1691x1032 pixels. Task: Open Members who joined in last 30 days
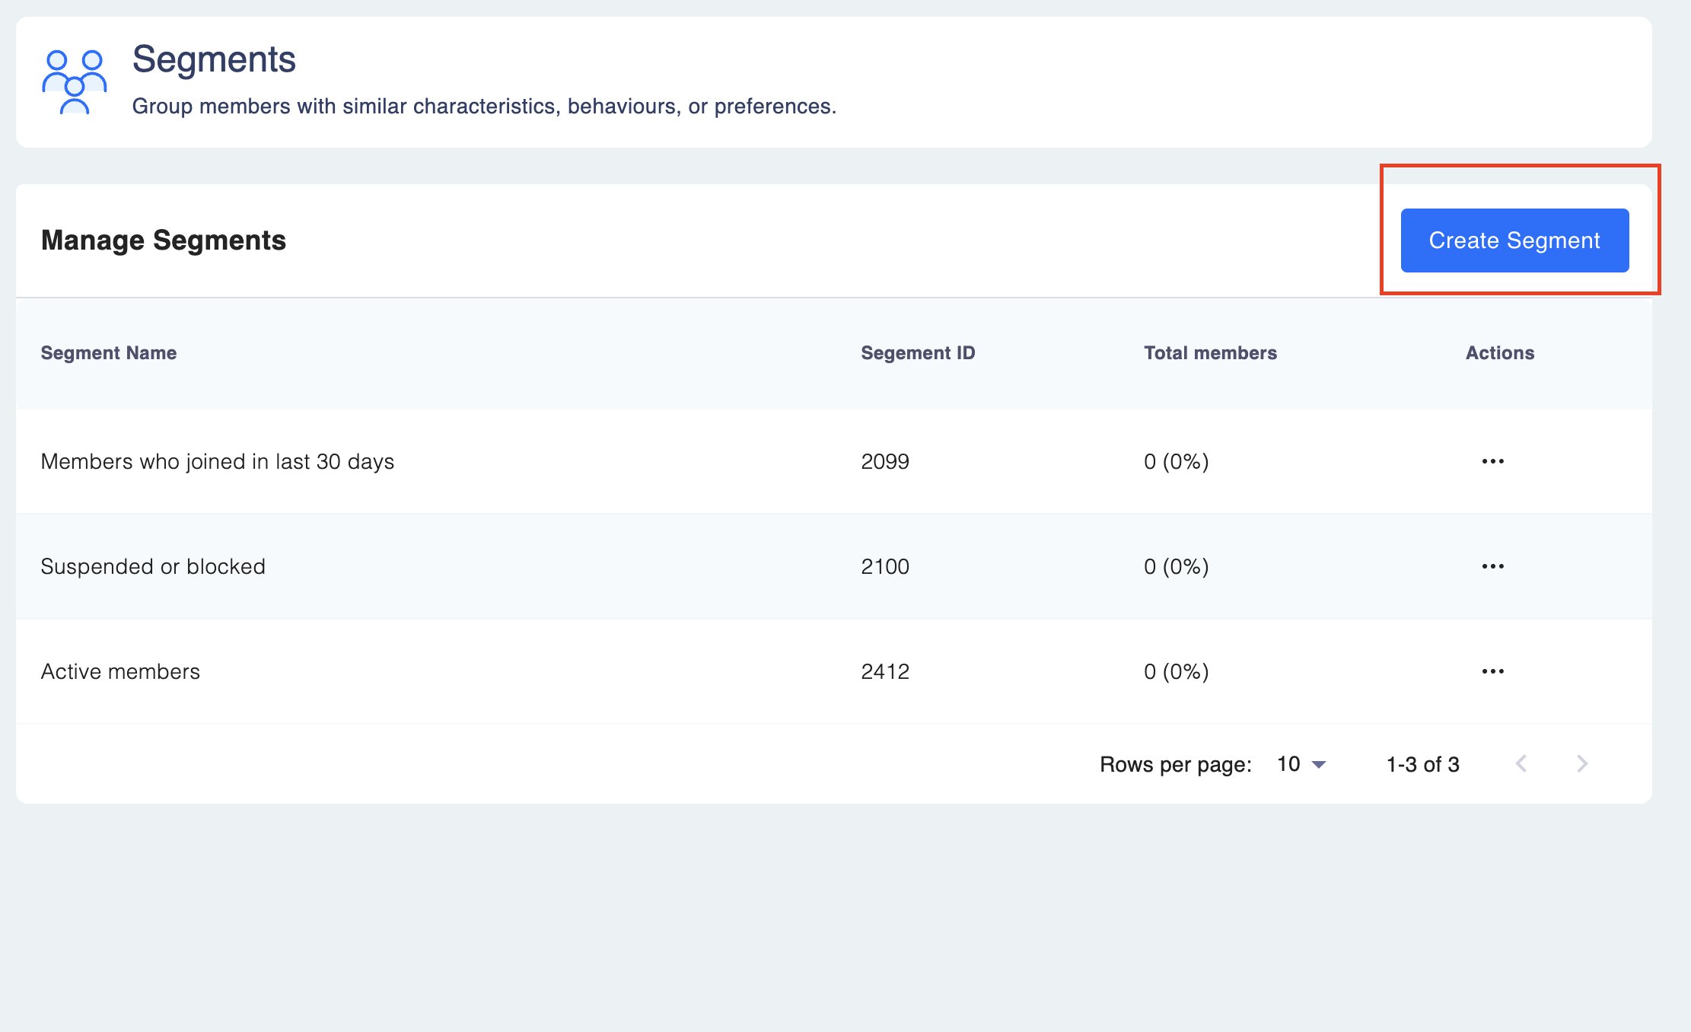coord(217,461)
